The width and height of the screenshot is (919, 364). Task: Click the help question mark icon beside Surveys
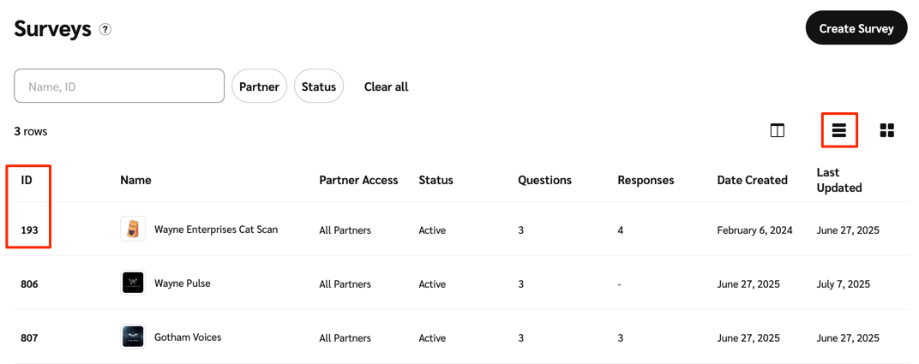(x=105, y=29)
